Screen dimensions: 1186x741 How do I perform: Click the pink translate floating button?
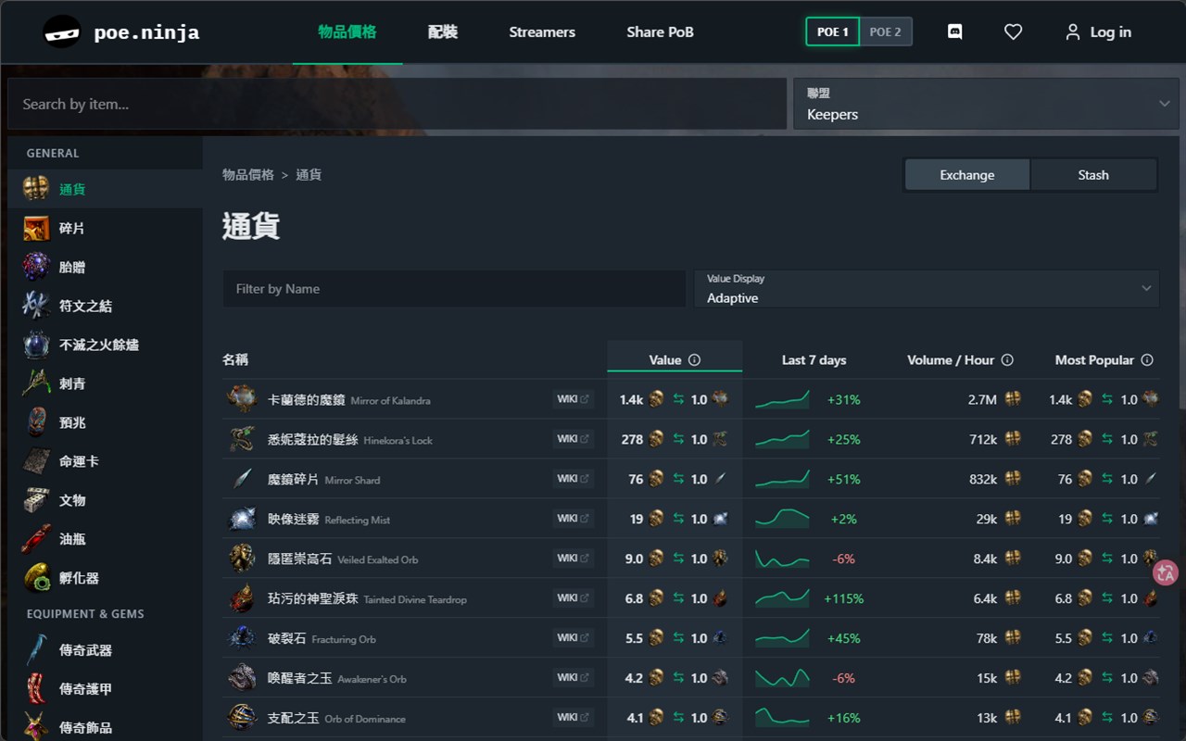[1166, 572]
